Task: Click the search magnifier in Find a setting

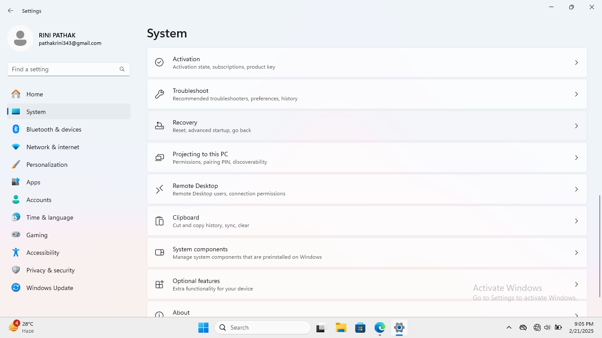Action: (x=122, y=69)
